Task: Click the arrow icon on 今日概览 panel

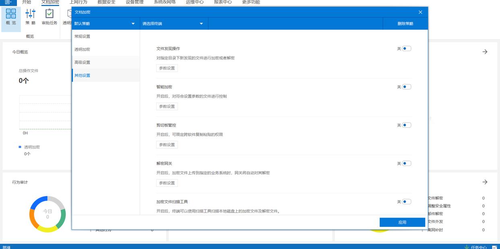Action: (485, 52)
